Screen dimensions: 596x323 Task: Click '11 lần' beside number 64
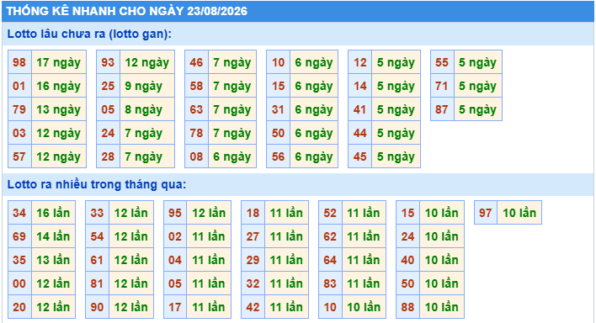pos(365,260)
